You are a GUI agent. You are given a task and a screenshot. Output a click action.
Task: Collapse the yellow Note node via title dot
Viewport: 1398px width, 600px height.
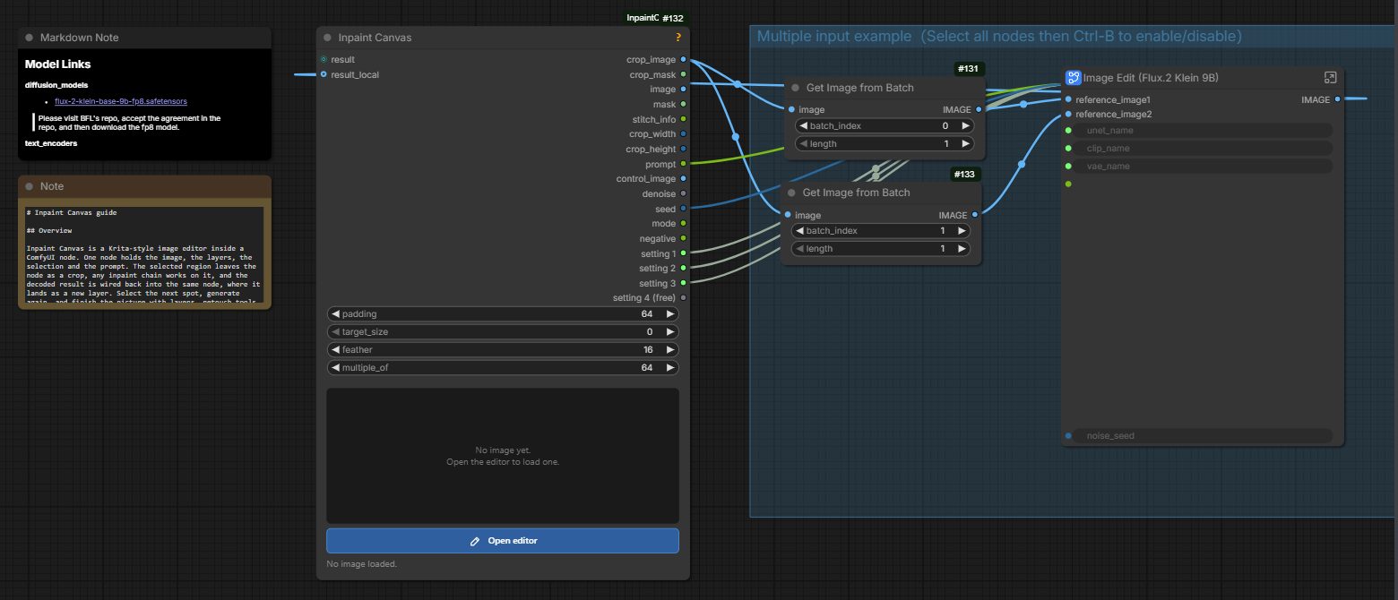pyautogui.click(x=30, y=186)
